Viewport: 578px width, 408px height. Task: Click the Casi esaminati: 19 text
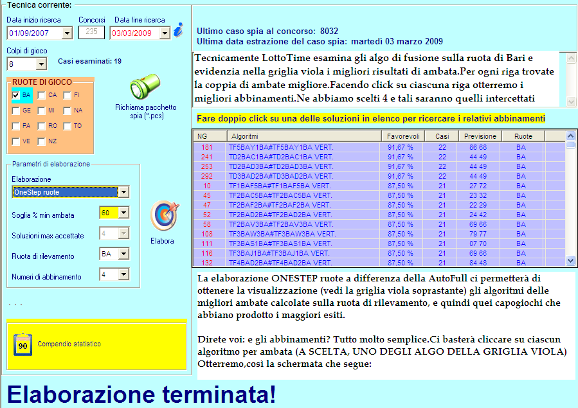(x=89, y=61)
